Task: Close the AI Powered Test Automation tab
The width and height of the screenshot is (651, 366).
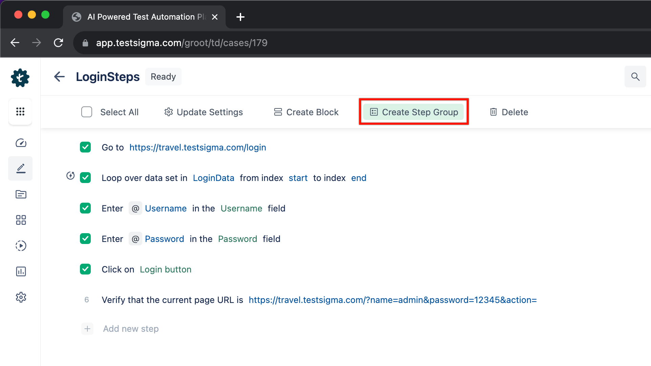Action: (215, 17)
